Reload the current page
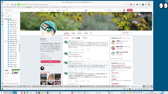The image size is (168, 94). (12, 4)
